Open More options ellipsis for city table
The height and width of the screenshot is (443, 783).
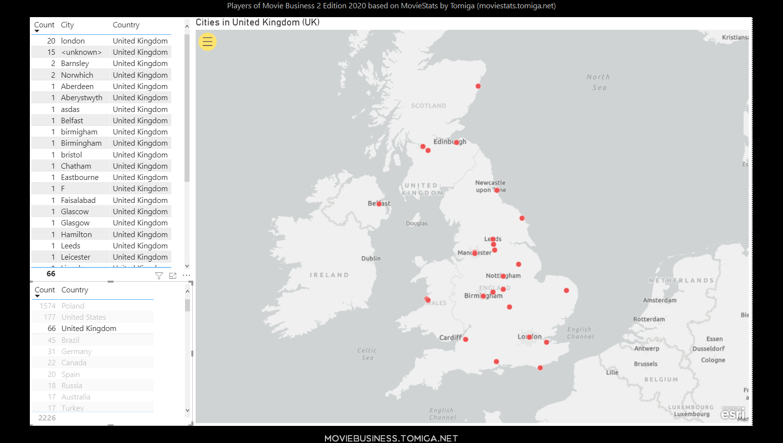click(x=186, y=275)
